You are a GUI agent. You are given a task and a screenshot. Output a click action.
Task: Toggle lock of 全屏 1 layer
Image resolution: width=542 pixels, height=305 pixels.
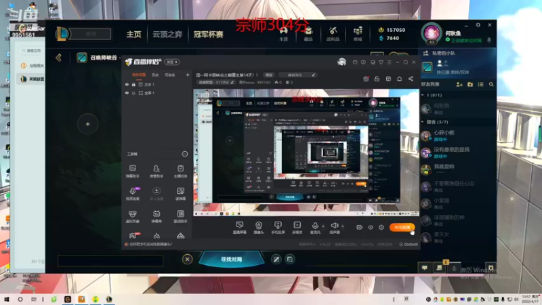(133, 93)
